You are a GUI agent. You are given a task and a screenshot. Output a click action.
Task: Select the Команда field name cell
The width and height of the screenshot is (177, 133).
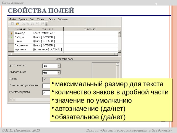tap(23, 33)
